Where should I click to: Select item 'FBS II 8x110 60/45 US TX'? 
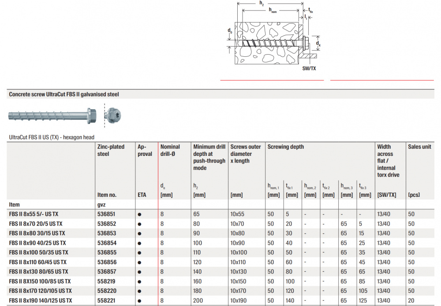[x=37, y=262]
